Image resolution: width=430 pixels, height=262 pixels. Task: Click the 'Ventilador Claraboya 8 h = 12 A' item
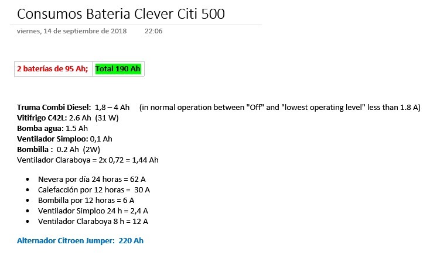93,221
